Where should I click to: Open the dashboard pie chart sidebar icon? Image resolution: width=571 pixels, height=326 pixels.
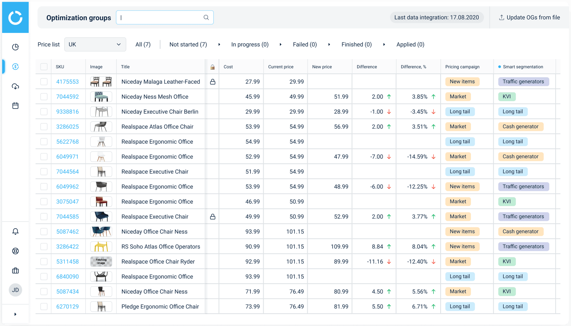pyautogui.click(x=15, y=47)
